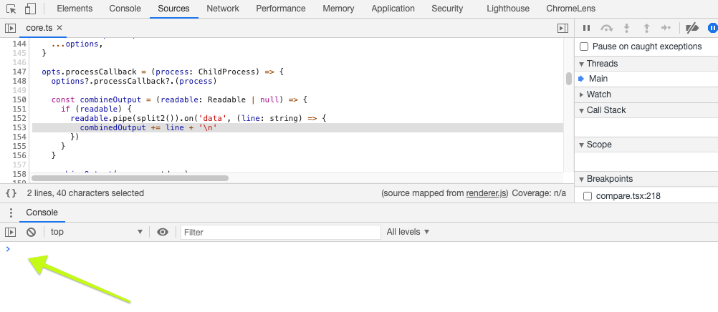Select the Sources tab

click(173, 9)
